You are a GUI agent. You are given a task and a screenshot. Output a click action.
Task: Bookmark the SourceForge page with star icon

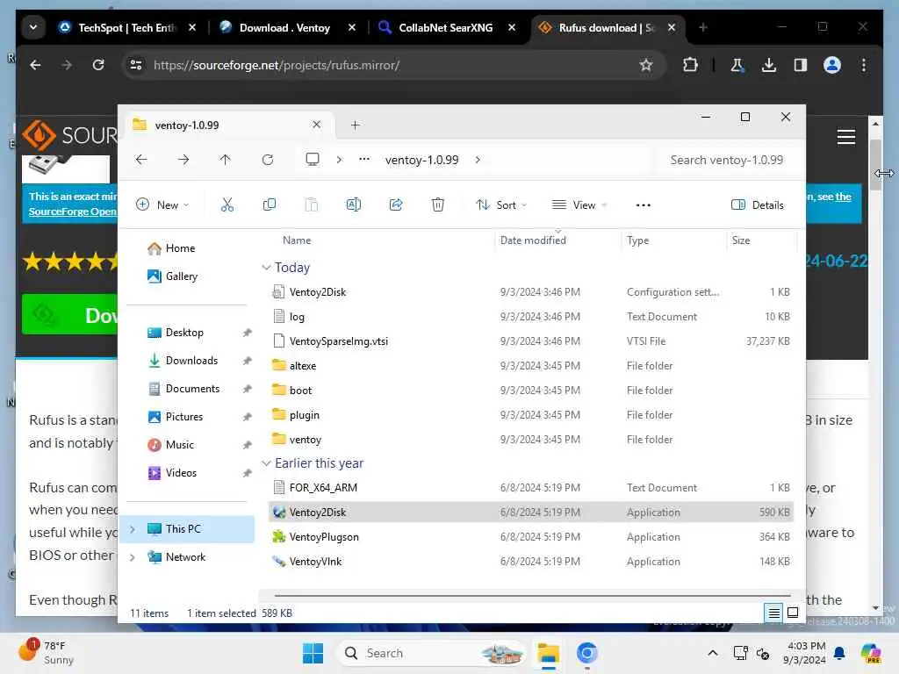pos(646,65)
